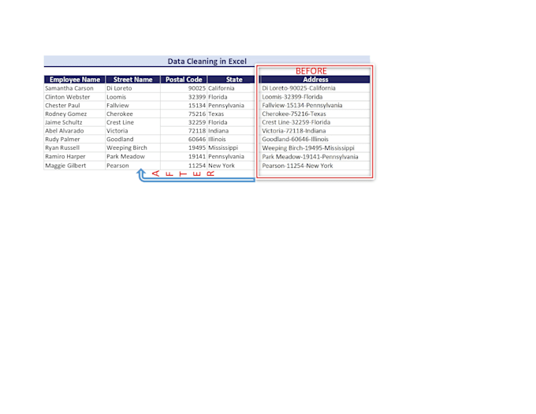
Task: Click address Weeping Birch-19495-Mississippi
Action: point(315,147)
